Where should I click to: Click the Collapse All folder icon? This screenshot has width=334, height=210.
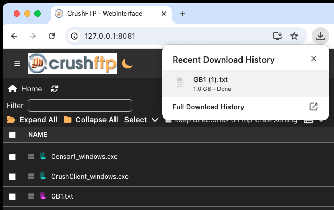[67, 120]
